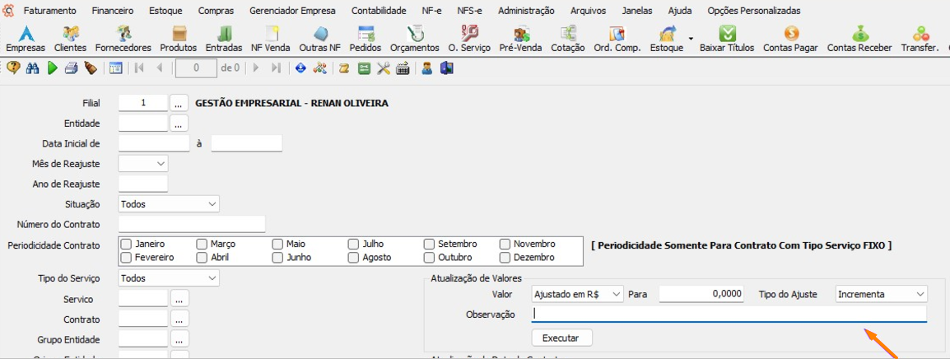Click the Filial lookup ellipsis button
This screenshot has height=359, width=950.
coord(178,104)
